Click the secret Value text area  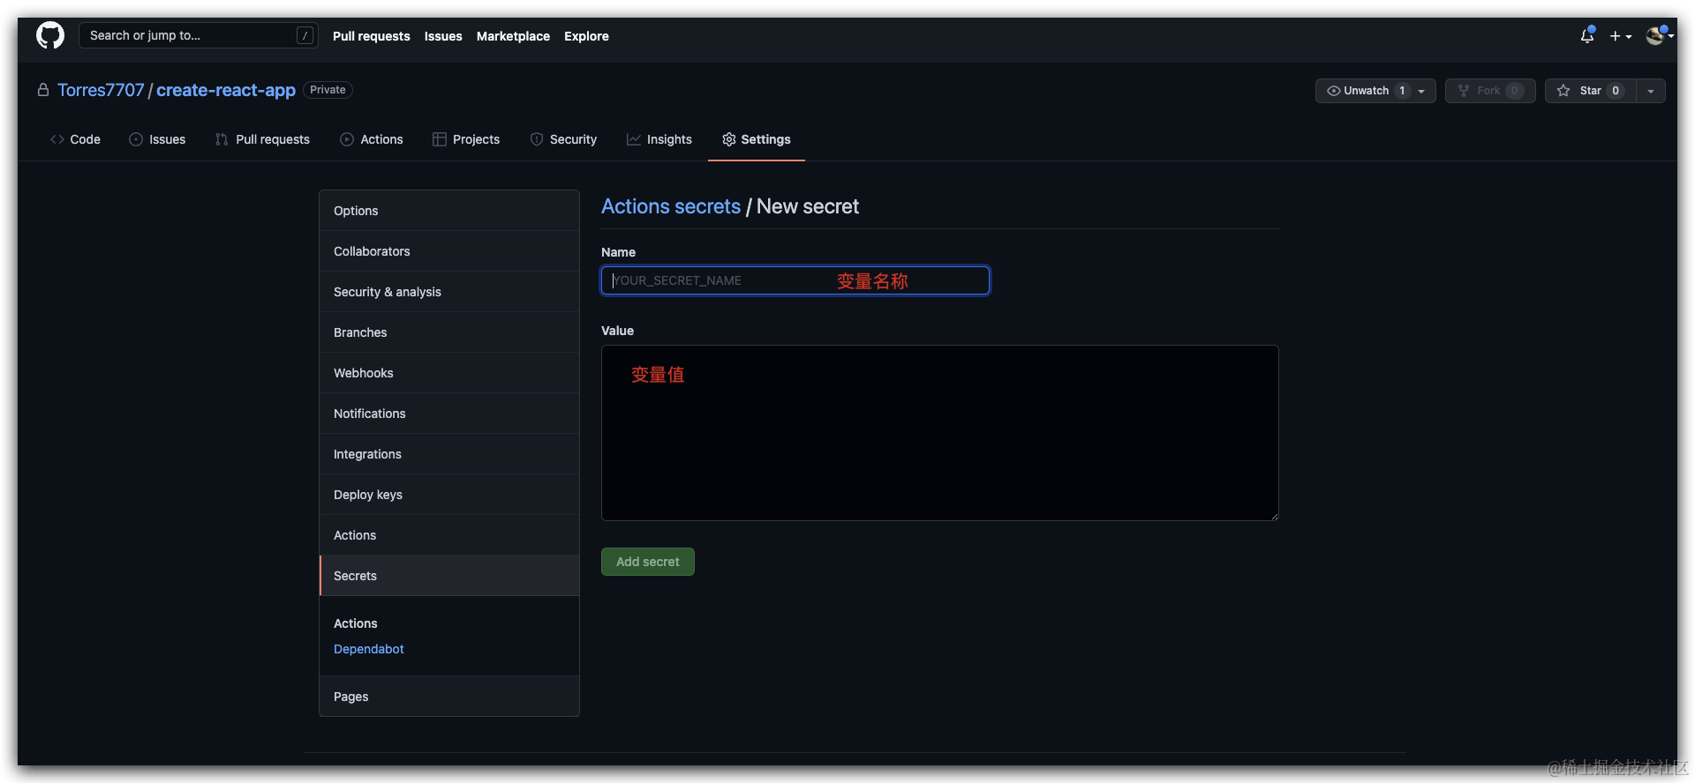pos(940,433)
